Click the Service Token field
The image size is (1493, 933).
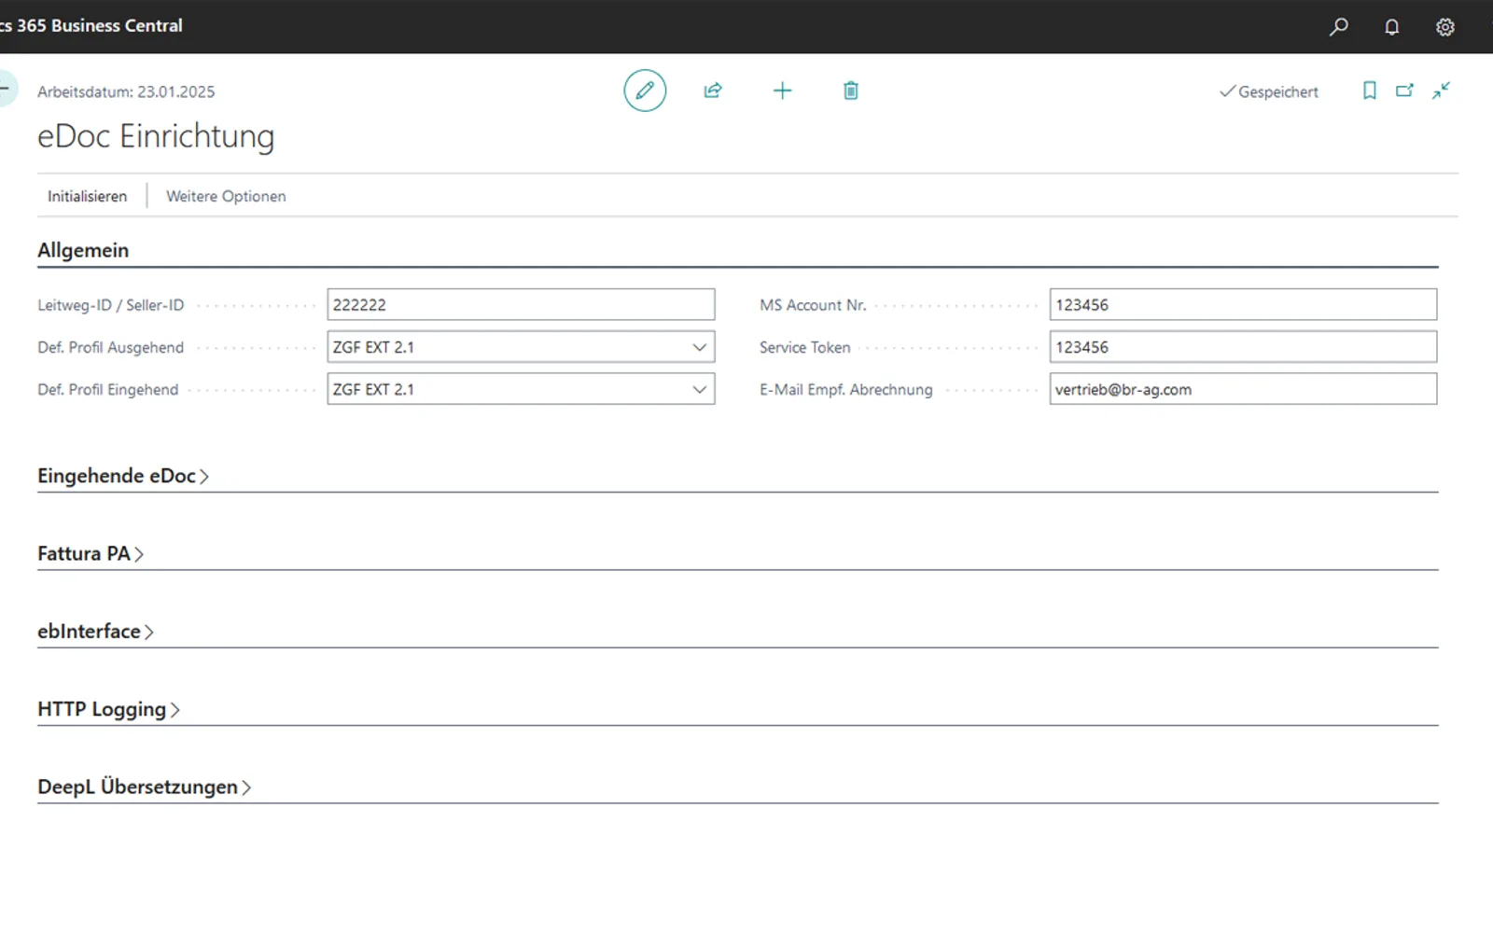coord(1243,347)
